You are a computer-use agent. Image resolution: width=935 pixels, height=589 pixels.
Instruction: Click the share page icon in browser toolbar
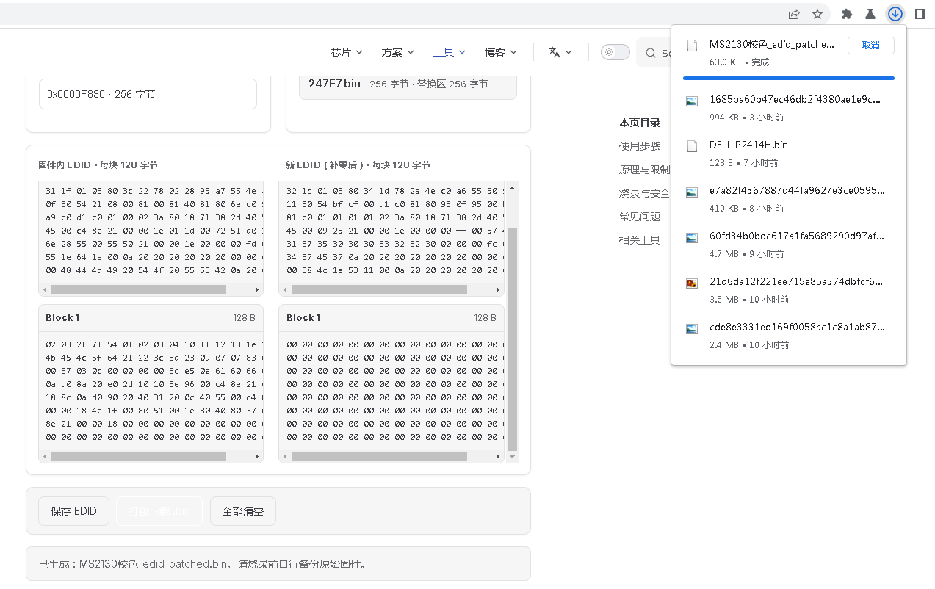click(794, 14)
